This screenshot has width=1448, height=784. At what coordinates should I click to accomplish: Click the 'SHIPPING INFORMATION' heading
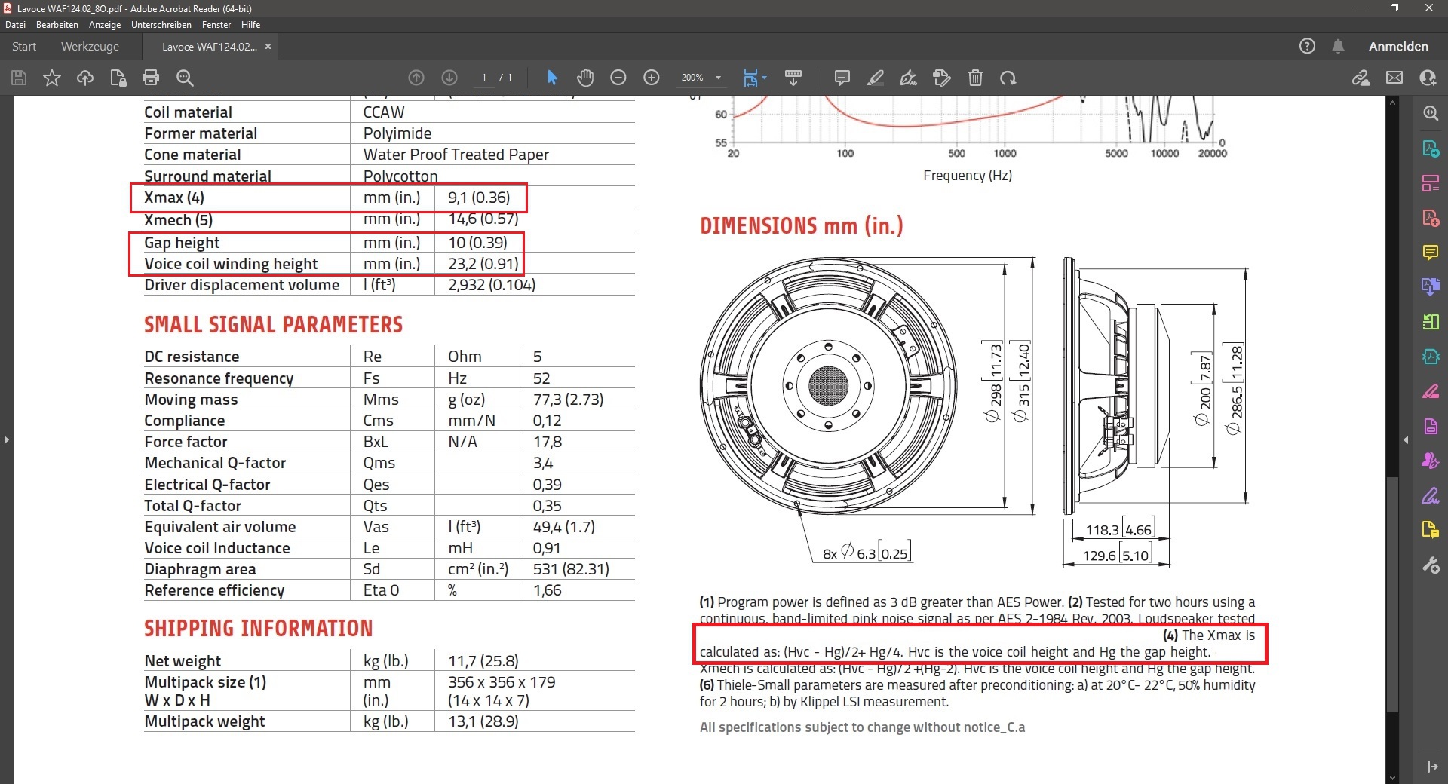click(259, 629)
